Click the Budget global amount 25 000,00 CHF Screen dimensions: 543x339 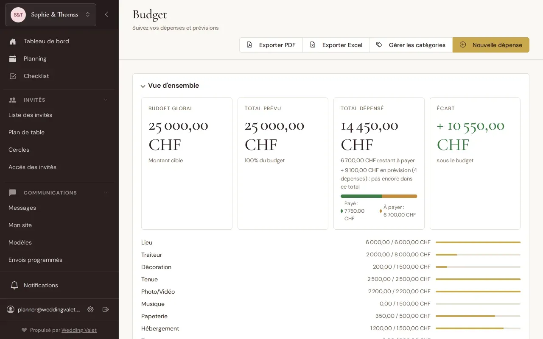tap(178, 135)
